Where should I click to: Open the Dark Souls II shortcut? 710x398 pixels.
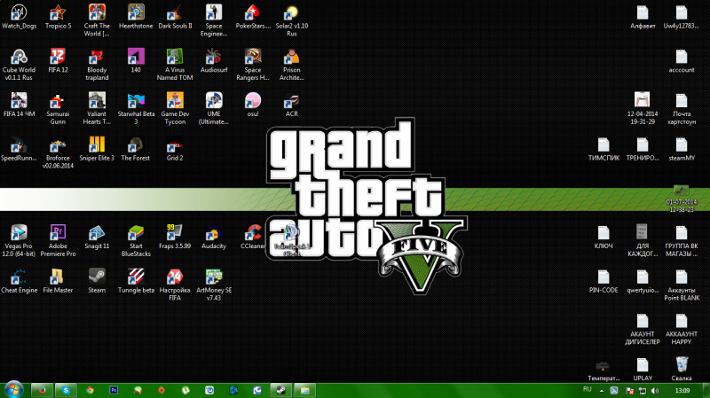click(175, 16)
